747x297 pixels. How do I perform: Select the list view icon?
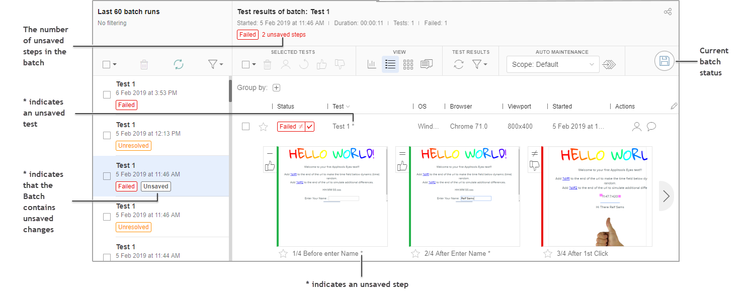(x=390, y=64)
